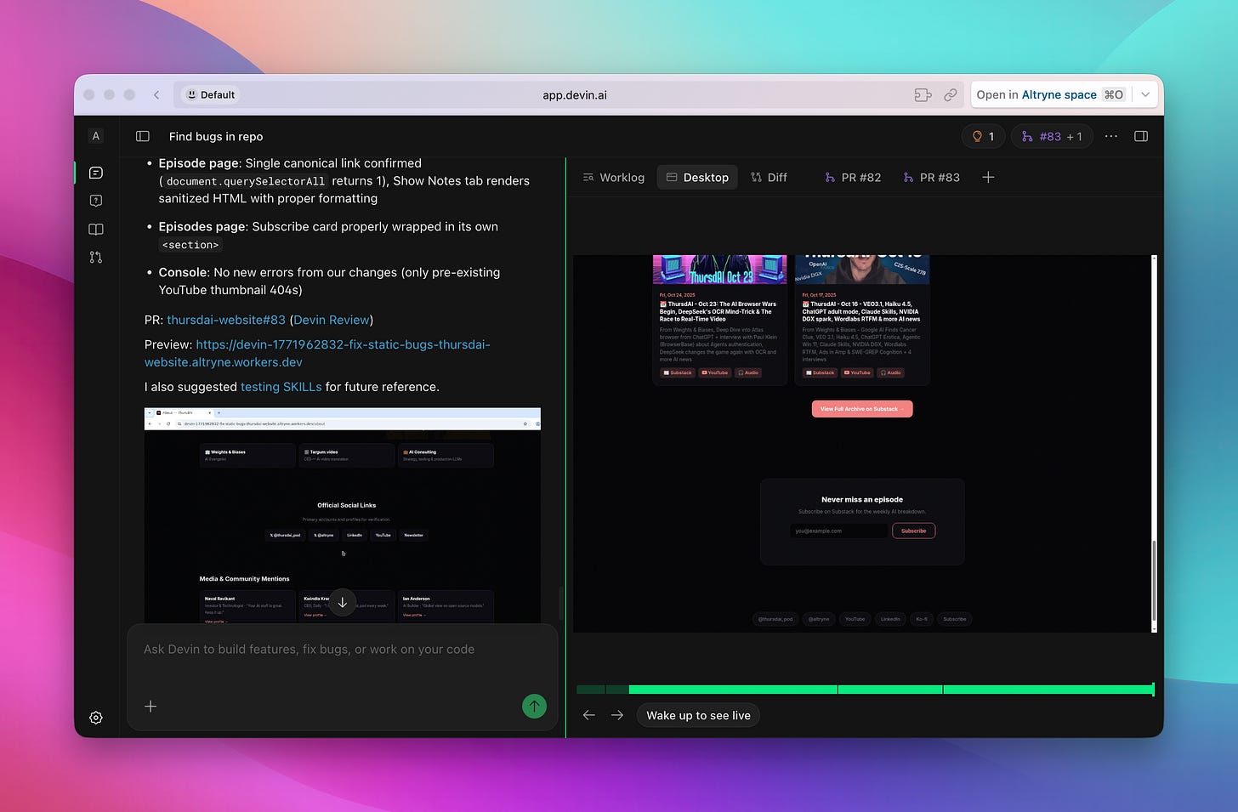Click Ko-fi footer pill
1238x812 pixels.
(x=922, y=619)
